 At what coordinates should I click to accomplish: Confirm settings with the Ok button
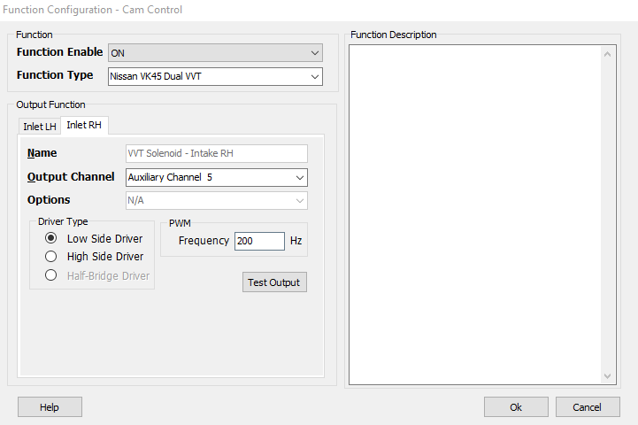[x=516, y=406]
